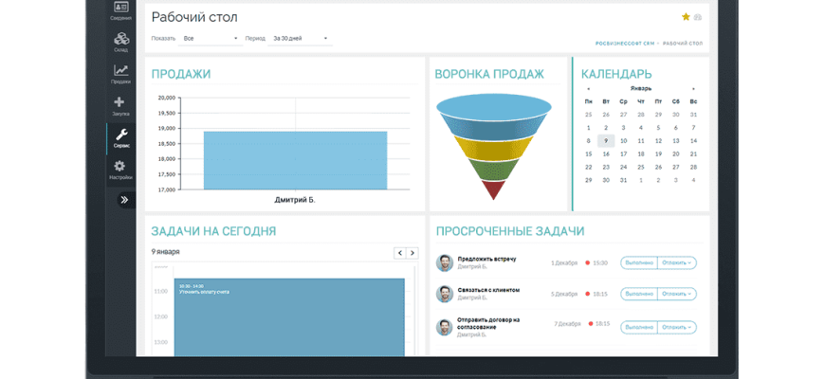Expand the sidebar with double-chevron button
825x379 pixels.
(123, 200)
